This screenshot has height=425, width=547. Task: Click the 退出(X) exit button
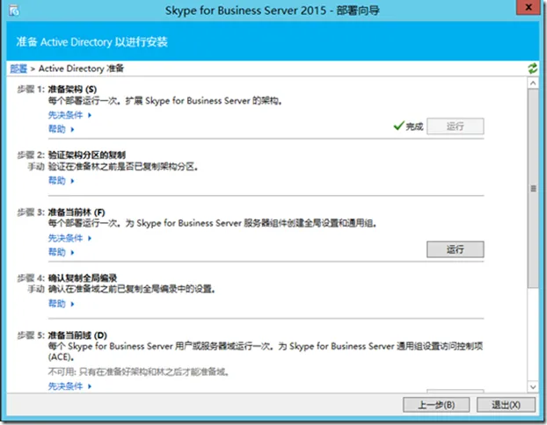tap(506, 405)
